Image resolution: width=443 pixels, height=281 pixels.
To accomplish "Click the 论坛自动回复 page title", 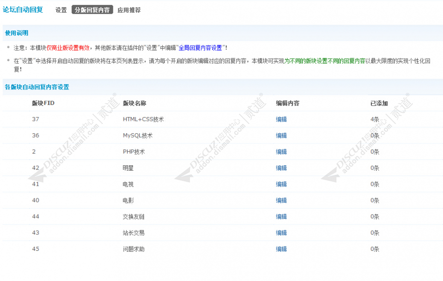I will point(23,10).
